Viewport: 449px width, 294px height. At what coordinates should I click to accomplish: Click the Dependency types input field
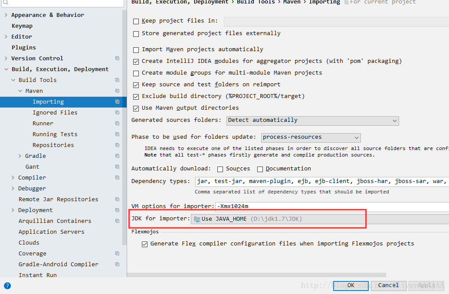click(322, 182)
